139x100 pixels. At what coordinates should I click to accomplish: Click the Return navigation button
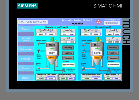26,78
